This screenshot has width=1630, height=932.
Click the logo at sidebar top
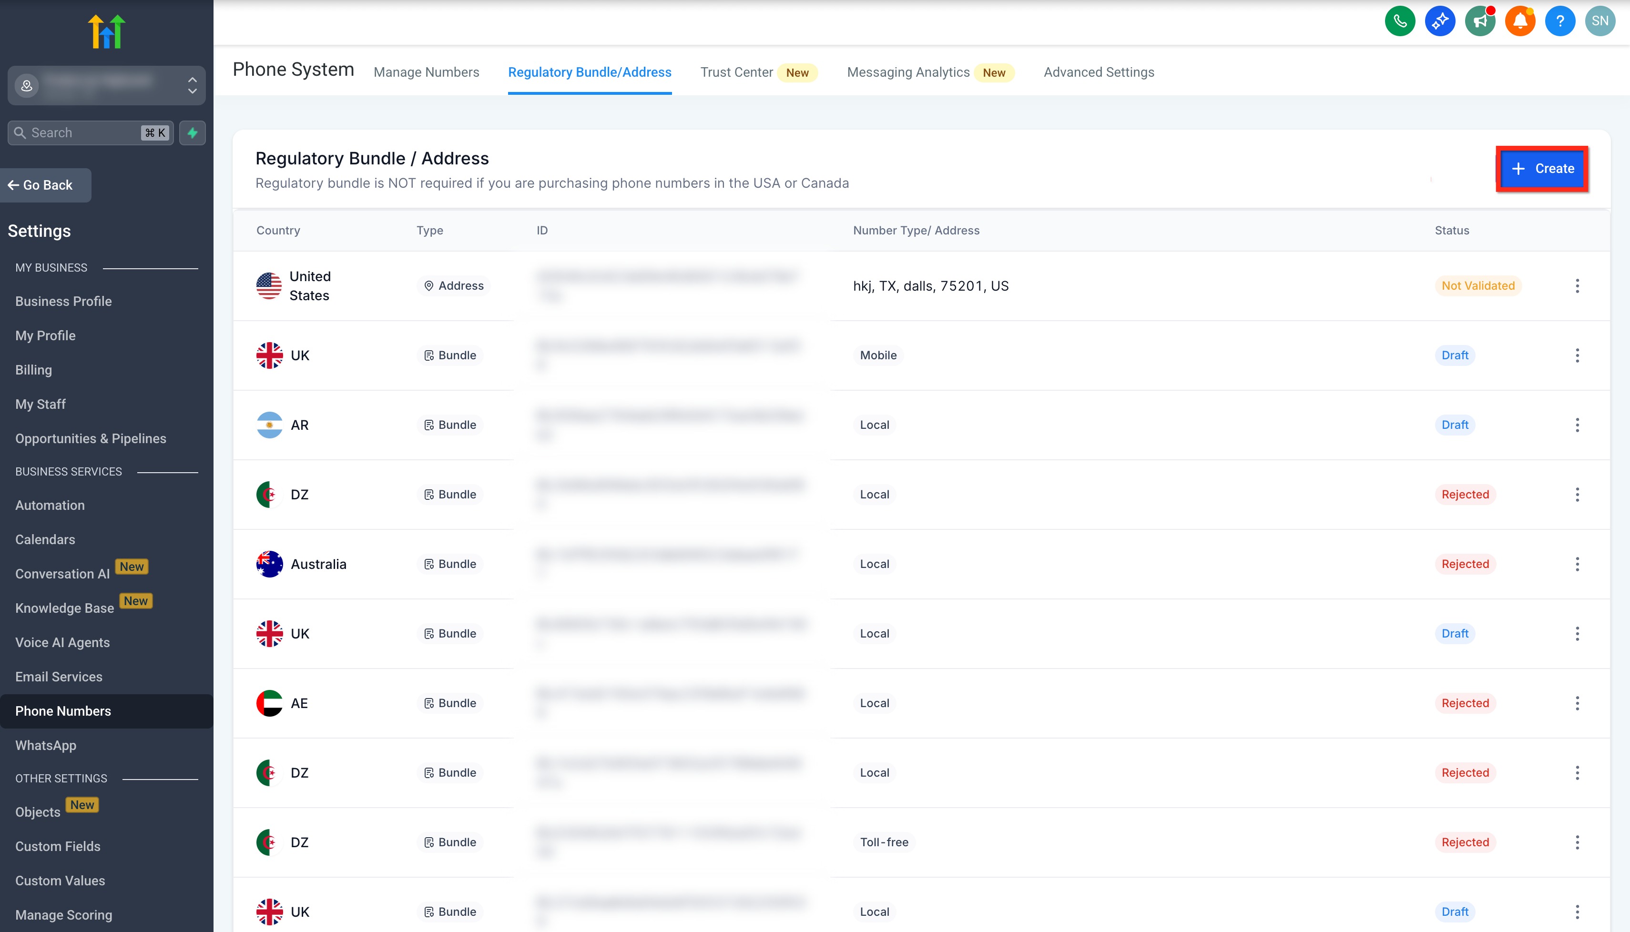106,31
